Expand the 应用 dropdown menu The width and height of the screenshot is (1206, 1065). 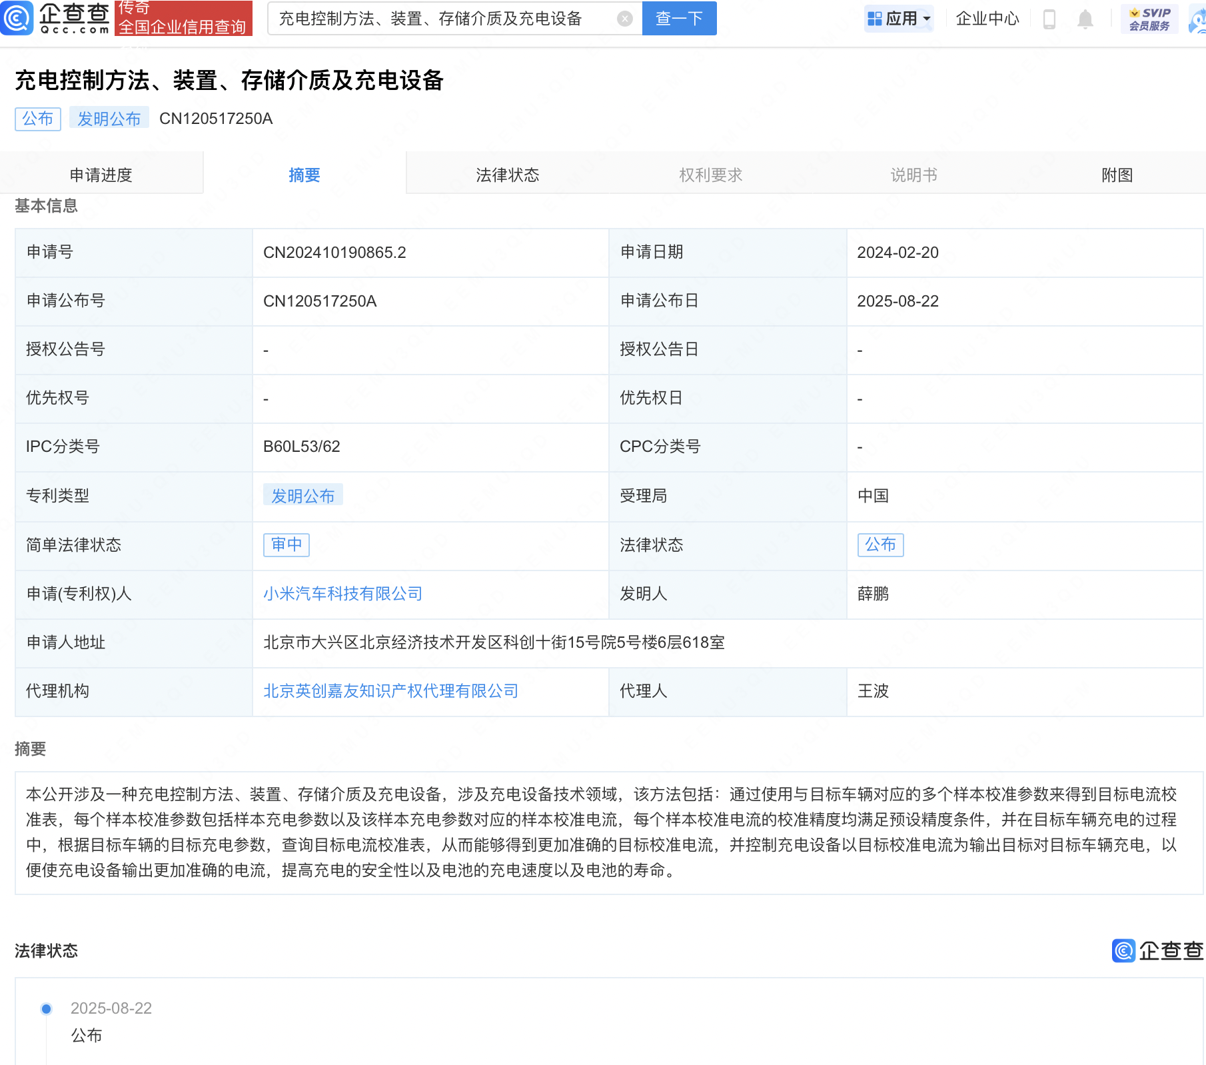(926, 19)
